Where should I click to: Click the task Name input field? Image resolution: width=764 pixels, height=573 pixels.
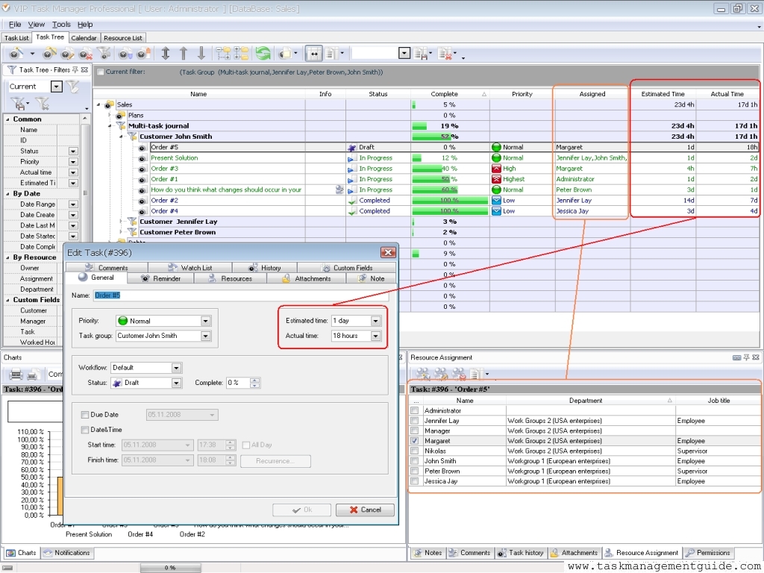[239, 295]
